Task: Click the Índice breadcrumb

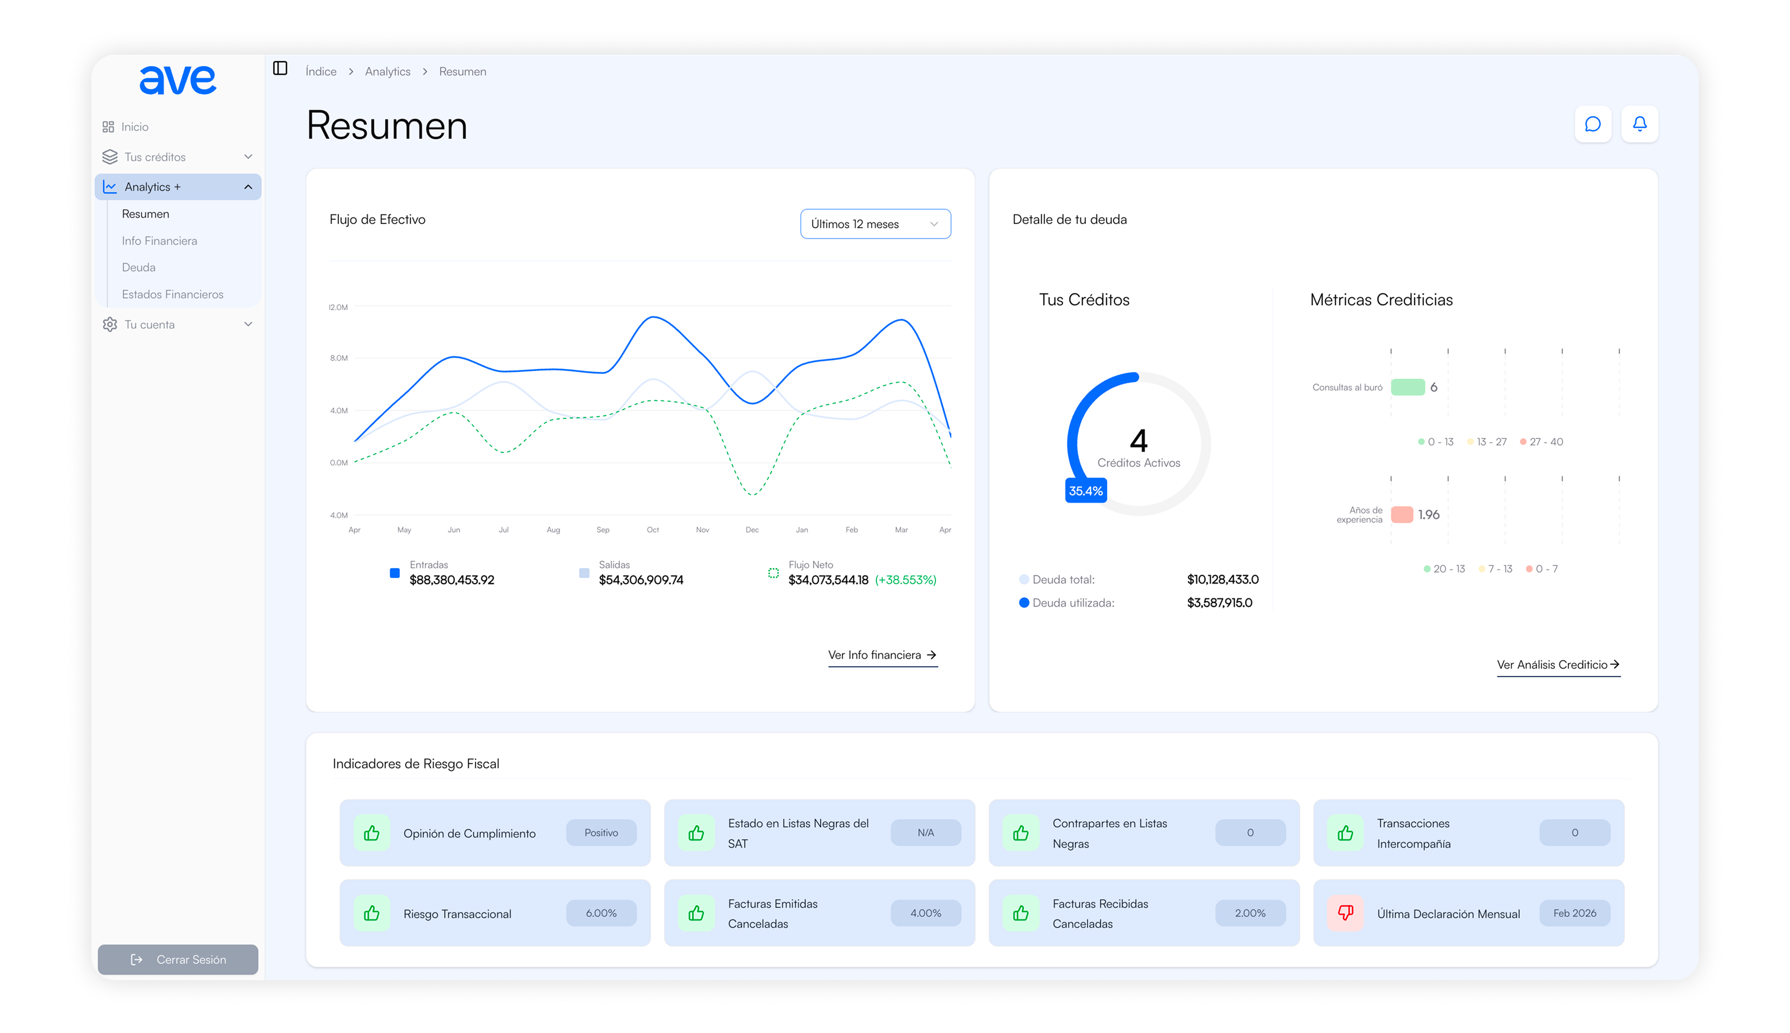Action: click(x=321, y=72)
